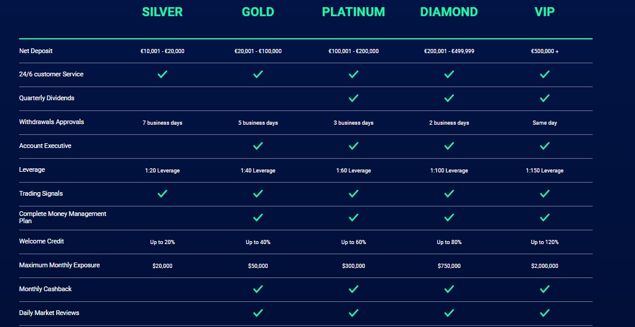Image resolution: width=635 pixels, height=327 pixels.
Task: Select the DIAMOND plan heading
Action: click(449, 12)
